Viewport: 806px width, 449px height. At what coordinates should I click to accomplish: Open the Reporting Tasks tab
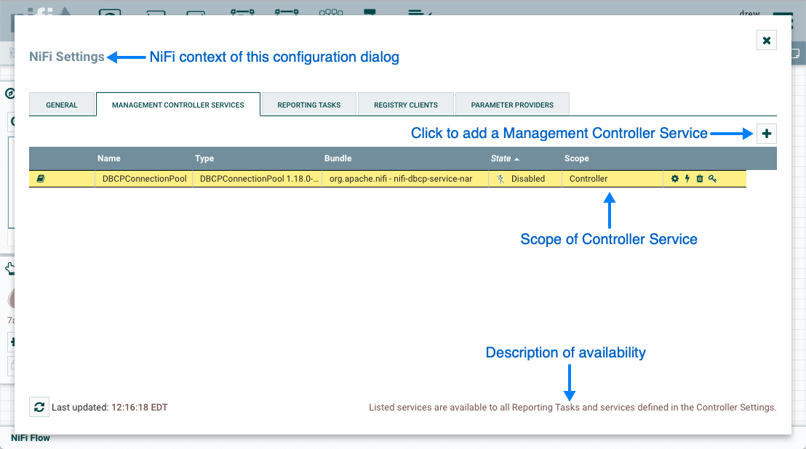pos(309,105)
